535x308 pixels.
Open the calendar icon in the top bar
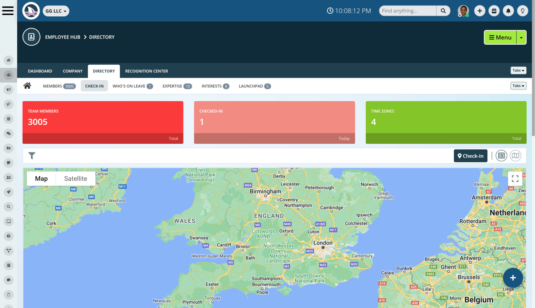click(x=494, y=10)
